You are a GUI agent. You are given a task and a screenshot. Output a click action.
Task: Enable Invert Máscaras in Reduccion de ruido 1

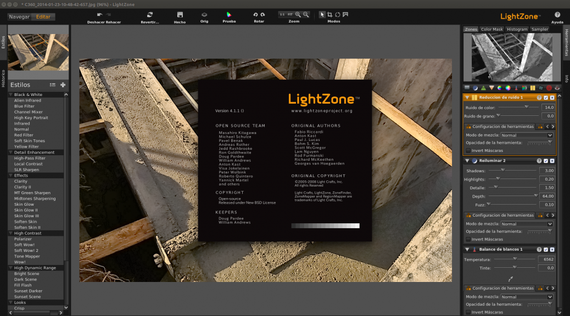468,150
